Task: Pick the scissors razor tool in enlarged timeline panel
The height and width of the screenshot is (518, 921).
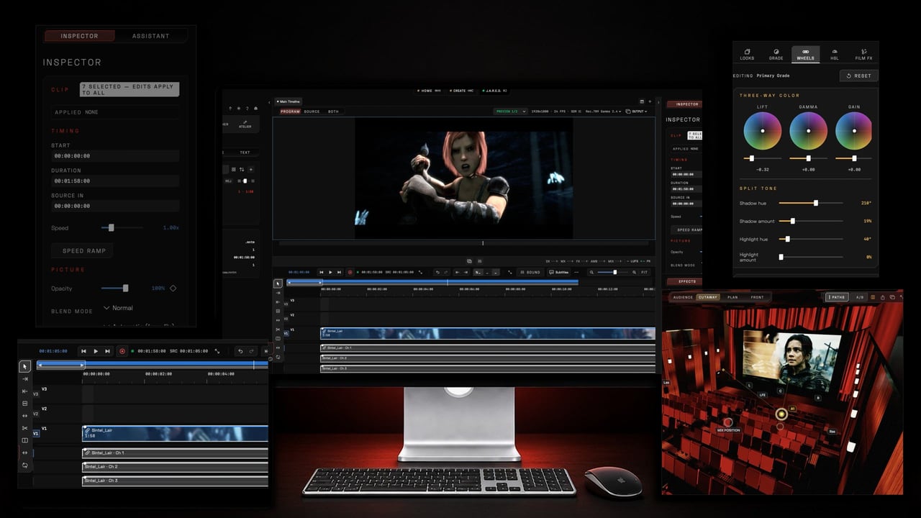Action: [25, 428]
